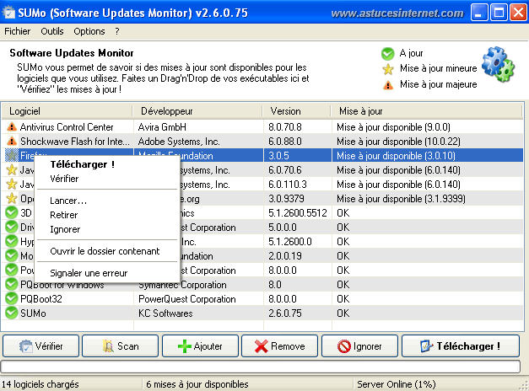Click the blue and green gears logo

click(x=498, y=64)
